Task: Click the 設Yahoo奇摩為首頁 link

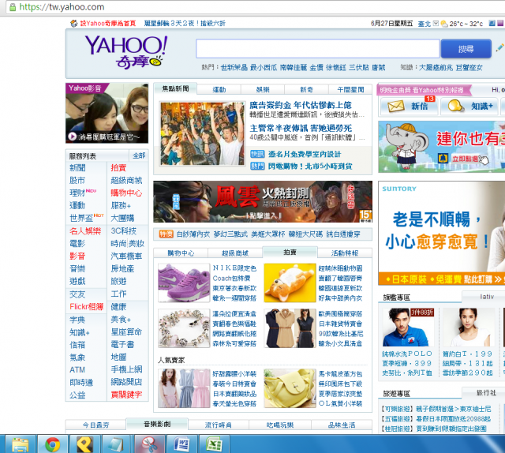Action: (x=108, y=23)
